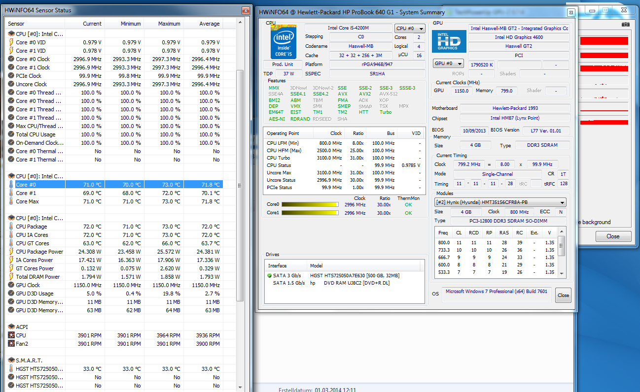Click thermometer icon next to Core Max

pyautogui.click(x=11, y=201)
